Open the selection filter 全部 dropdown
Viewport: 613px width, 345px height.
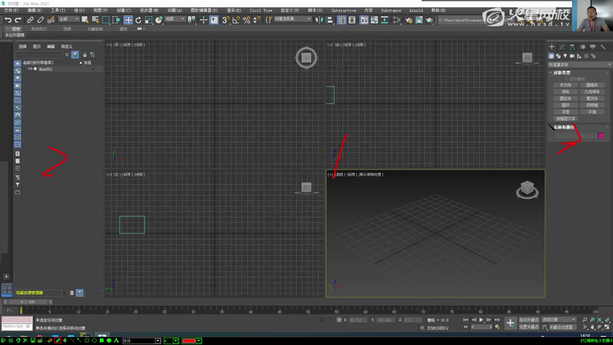click(x=68, y=19)
